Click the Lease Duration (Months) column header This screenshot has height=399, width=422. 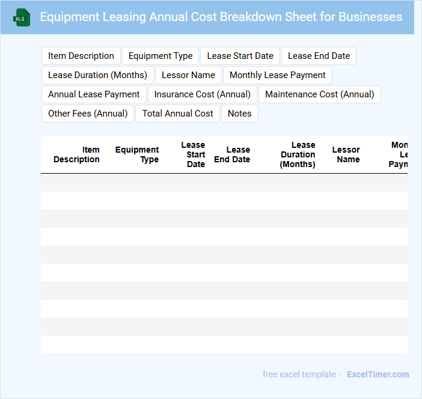pyautogui.click(x=298, y=155)
